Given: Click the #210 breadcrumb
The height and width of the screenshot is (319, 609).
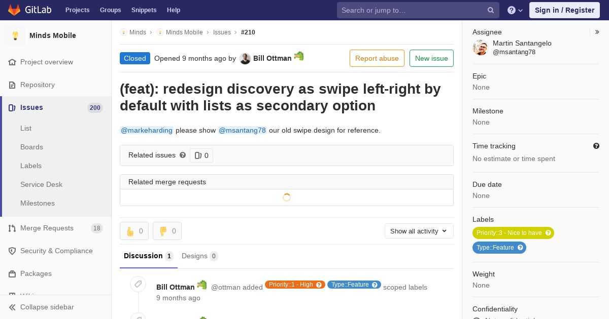Looking at the screenshot, I should pyautogui.click(x=248, y=32).
